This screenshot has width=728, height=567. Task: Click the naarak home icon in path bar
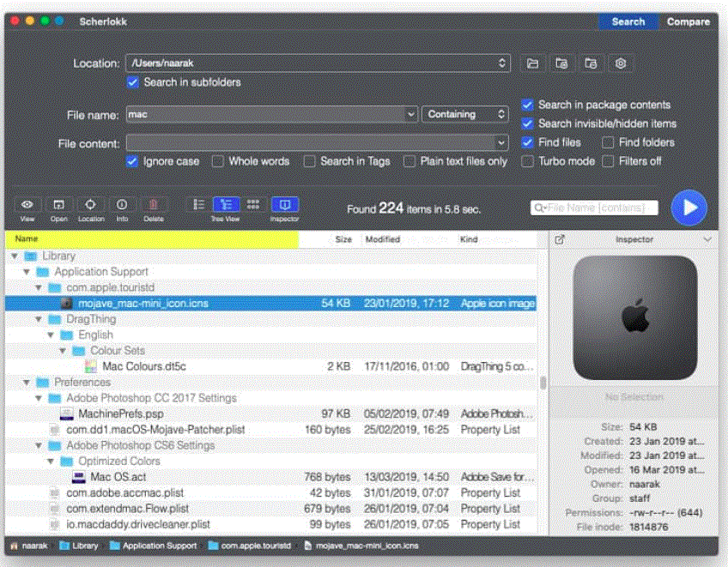click(15, 546)
